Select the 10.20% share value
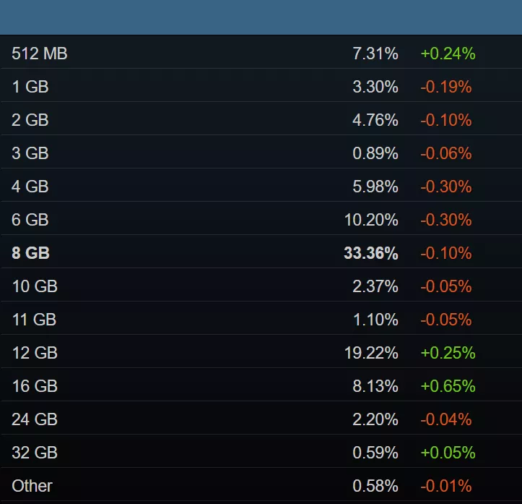 click(371, 220)
